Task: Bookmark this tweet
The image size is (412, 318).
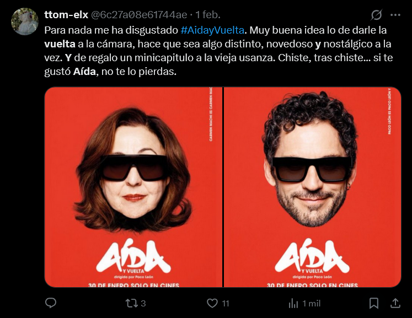Action: click(x=373, y=303)
